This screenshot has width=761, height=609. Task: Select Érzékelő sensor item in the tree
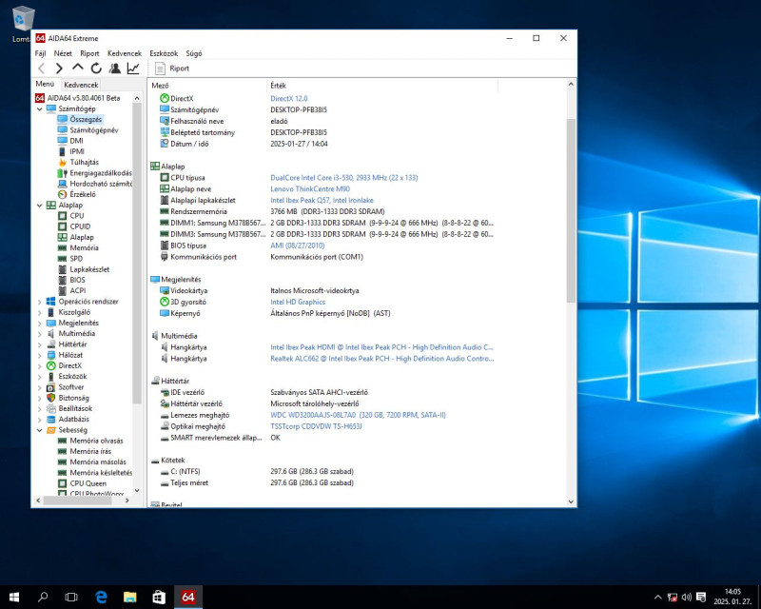pyautogui.click(x=83, y=194)
